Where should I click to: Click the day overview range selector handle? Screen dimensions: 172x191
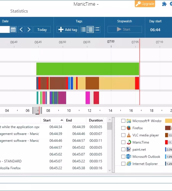click(37, 110)
